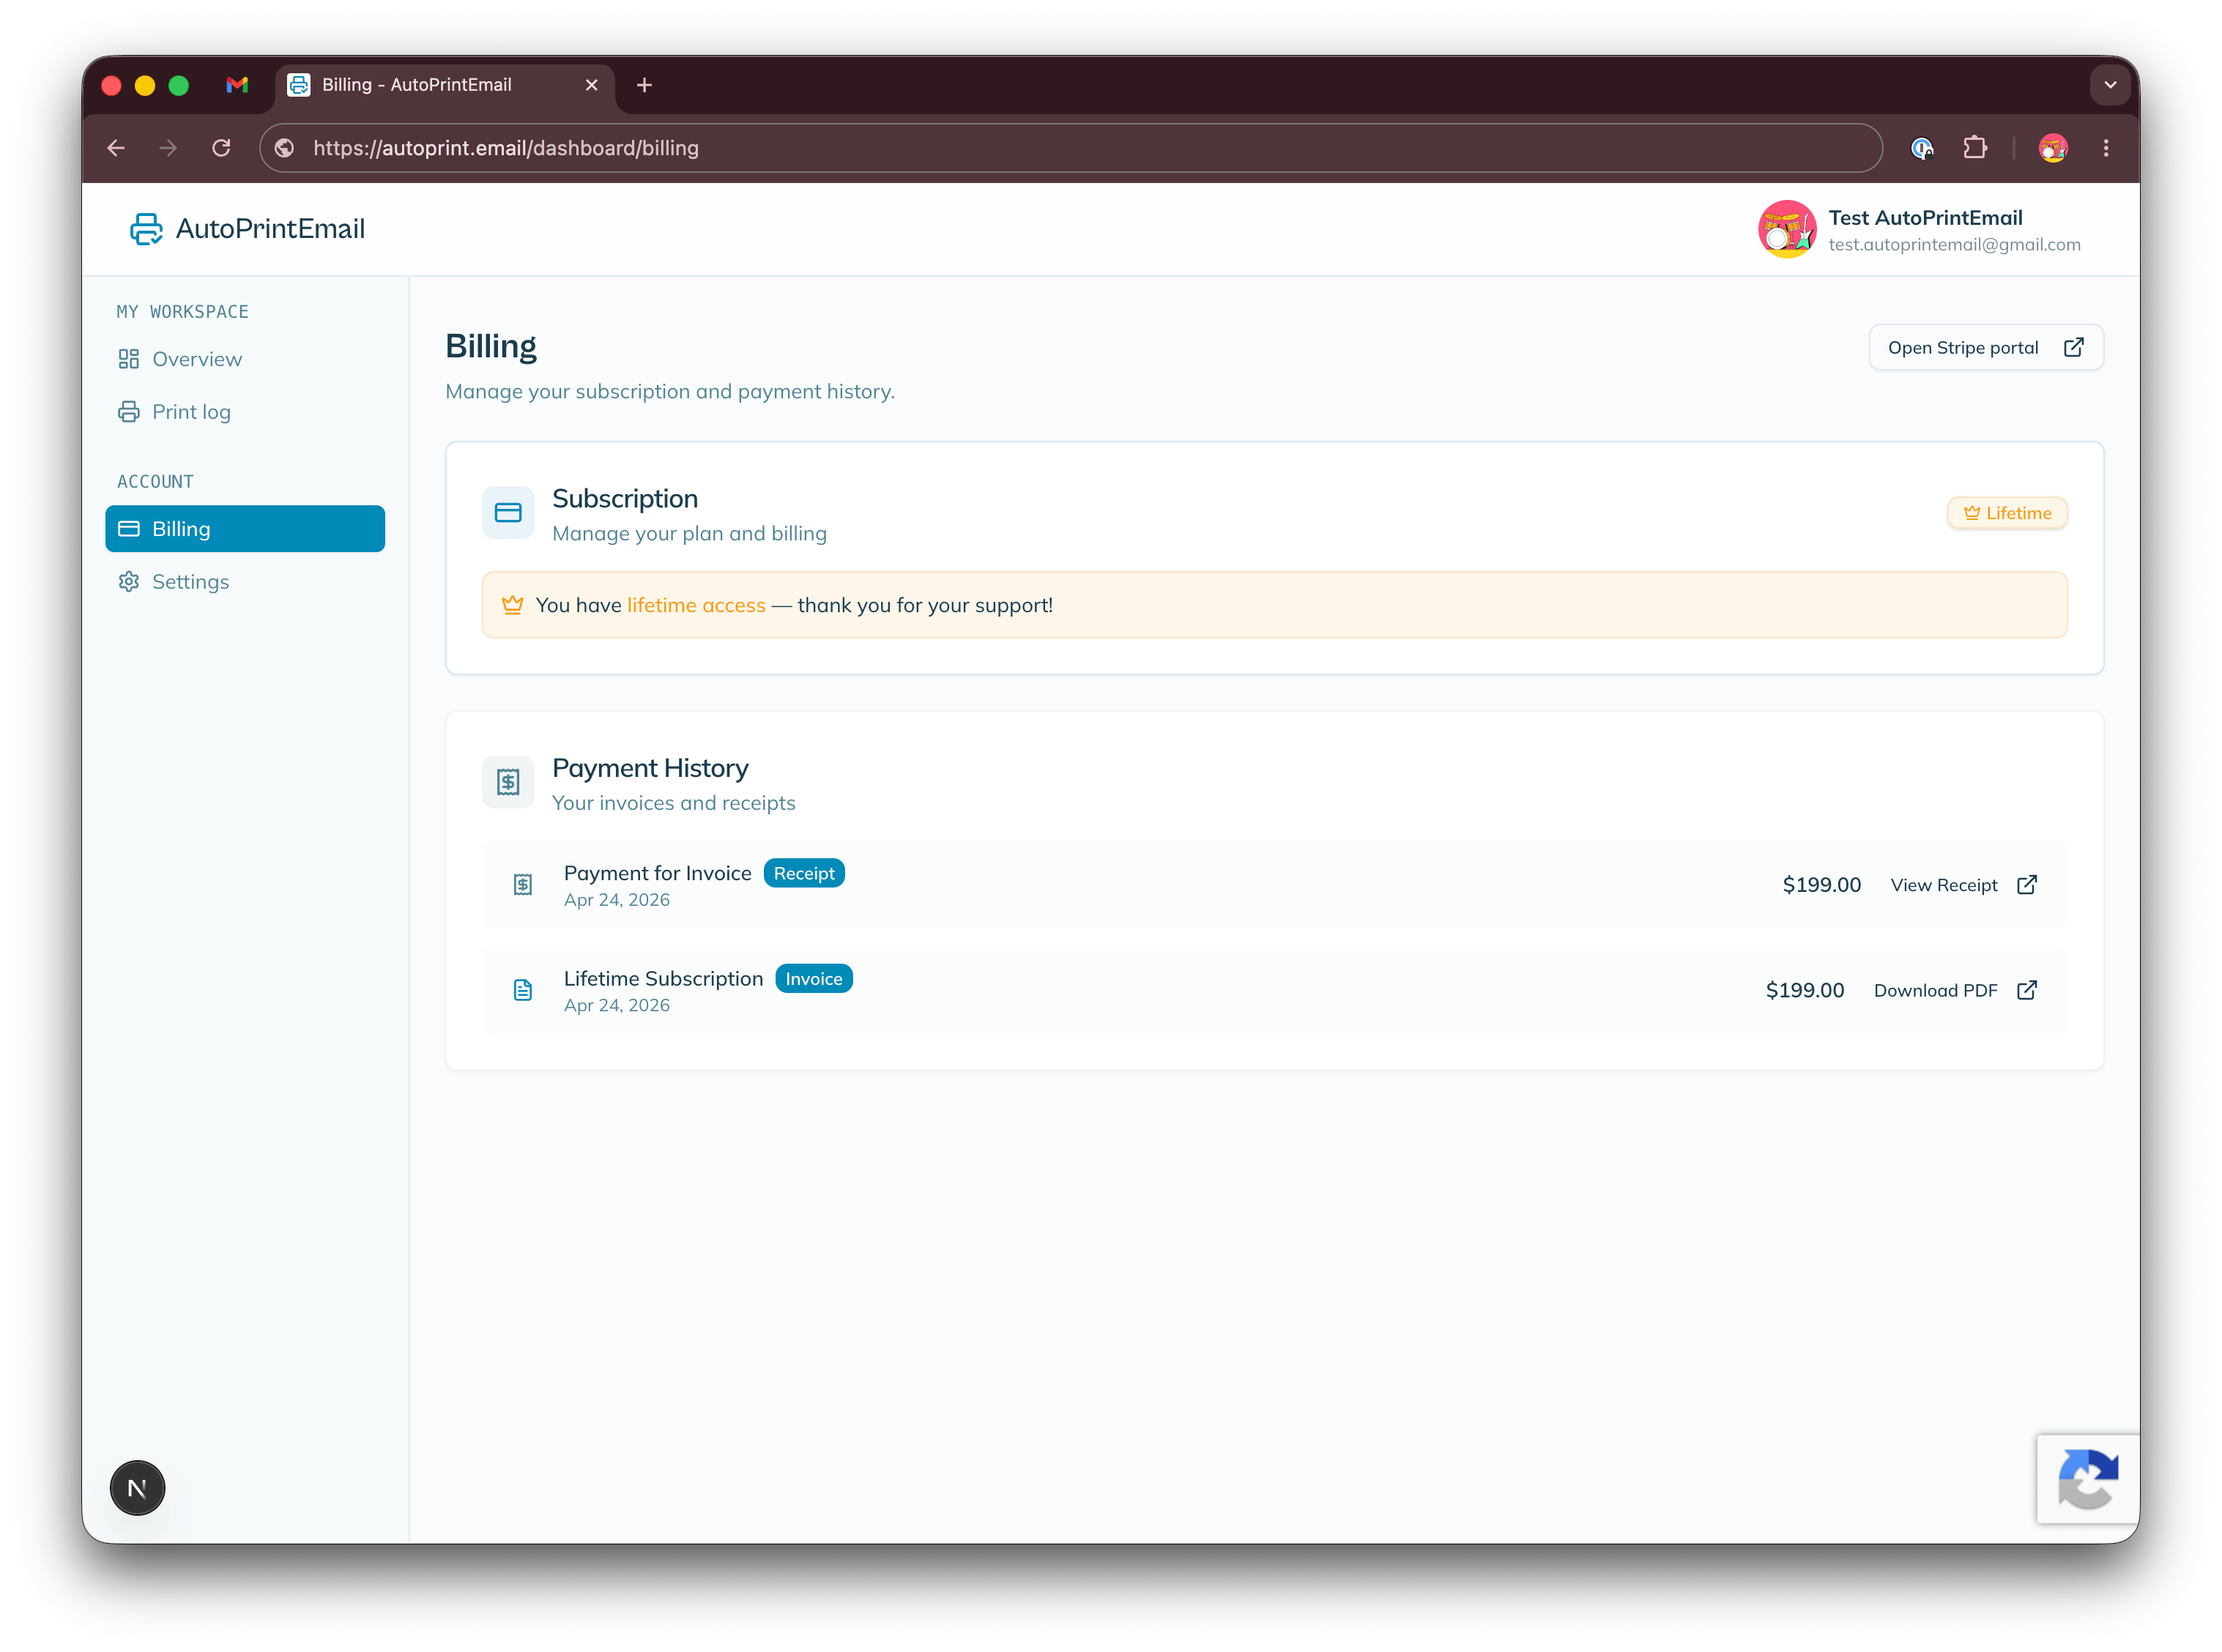Close the Billing - AutoPrintEmail tab

click(591, 85)
